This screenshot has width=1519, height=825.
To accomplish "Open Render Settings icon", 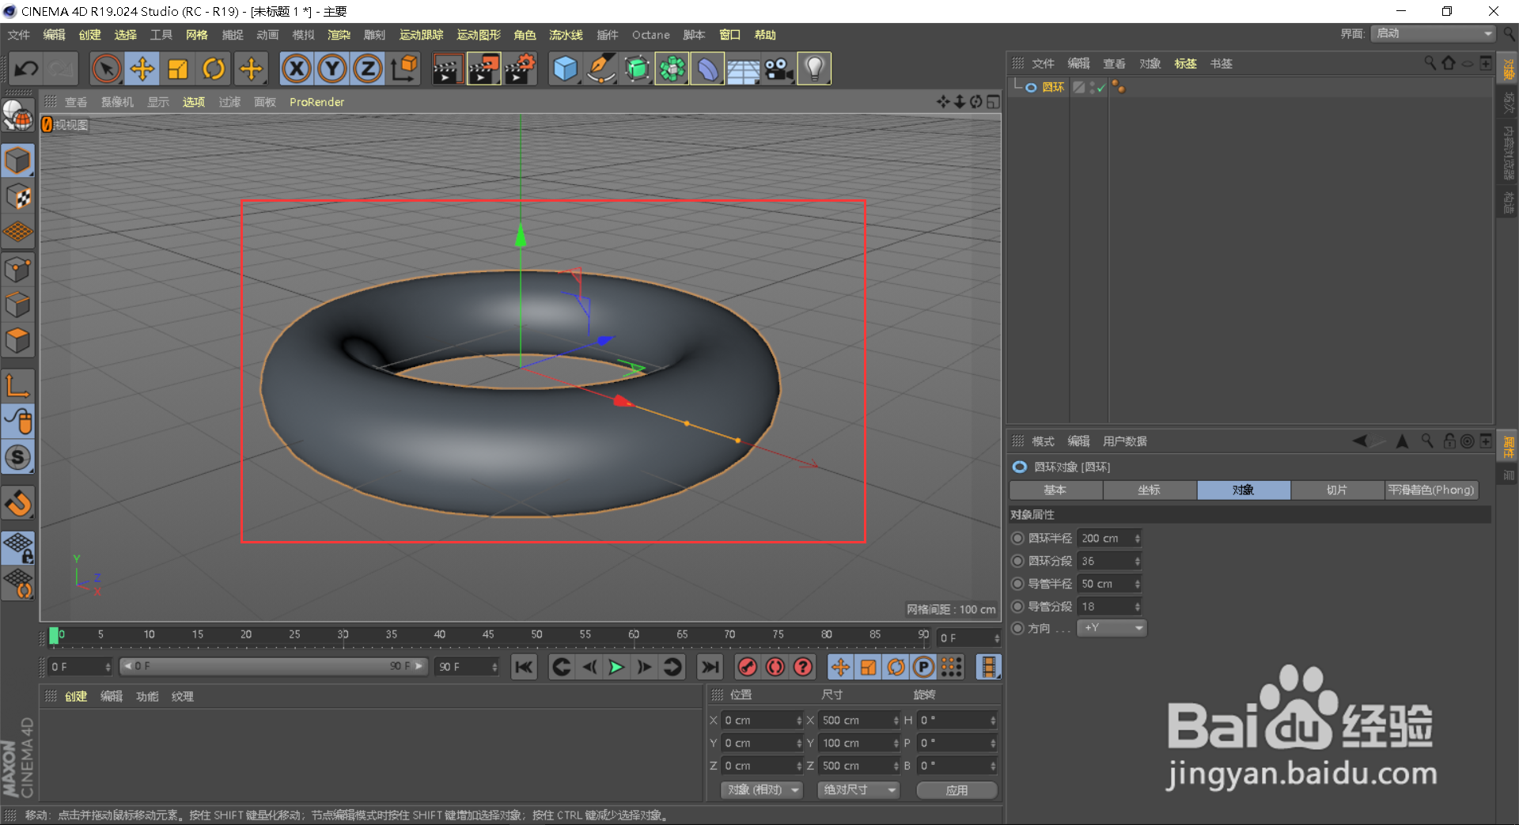I will pos(520,69).
